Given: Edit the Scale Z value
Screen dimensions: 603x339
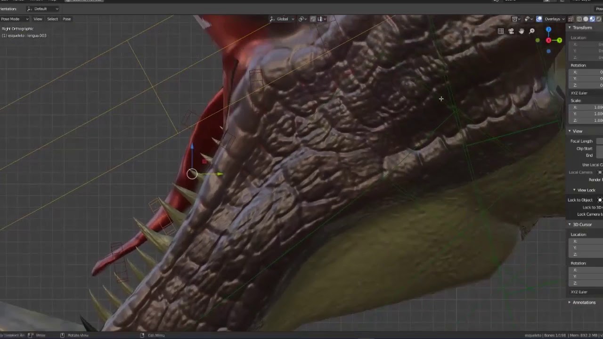Looking at the screenshot, I should click(x=587, y=121).
